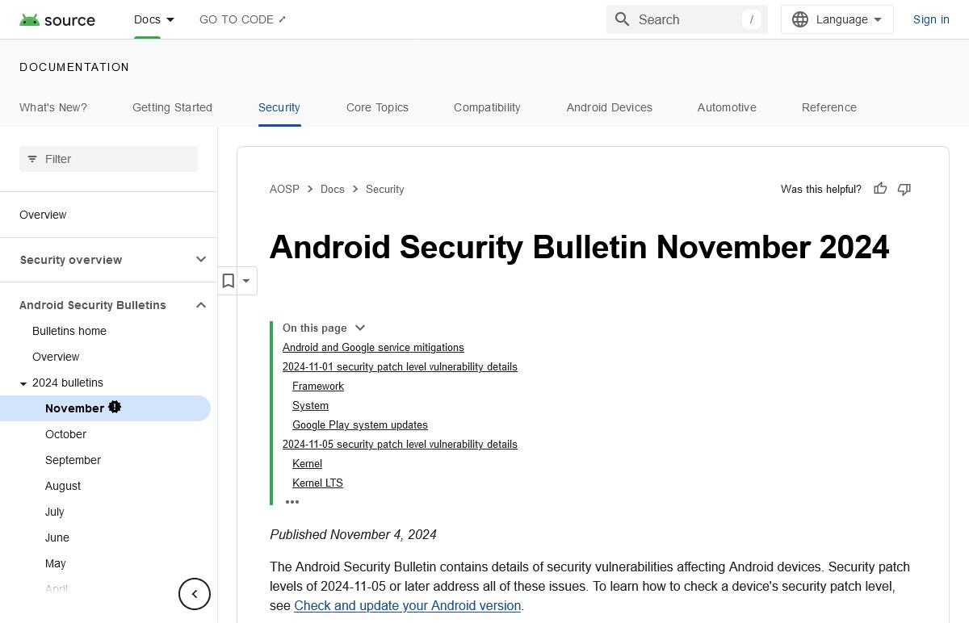Click the filter icon in sidebar
The image size is (969, 623).
[32, 159]
